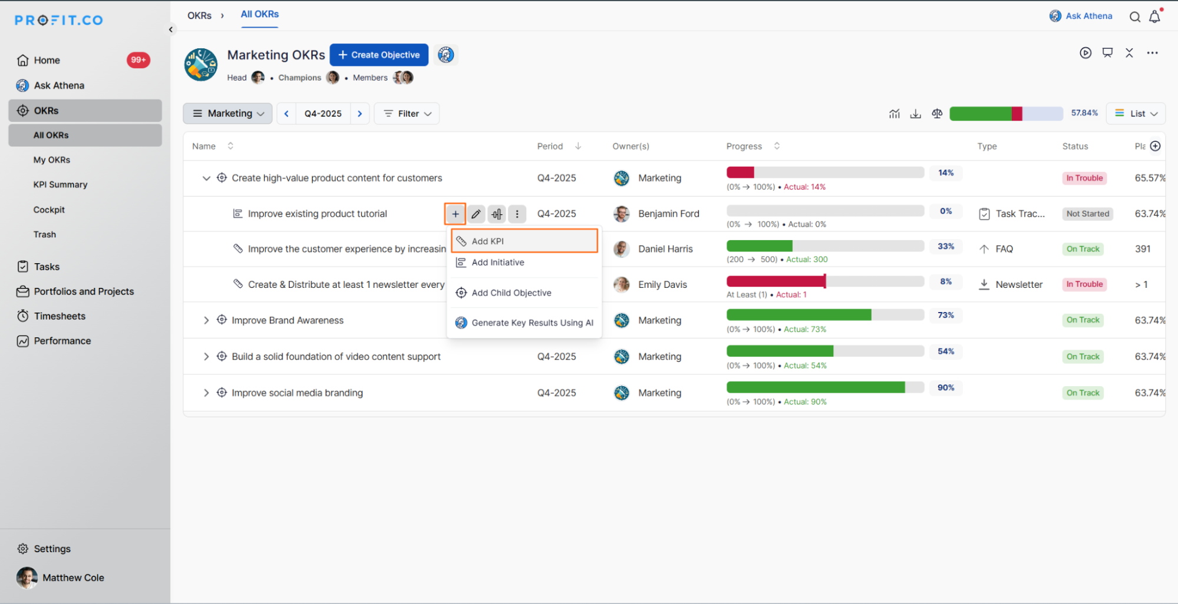
Task: Open the List view dropdown
Action: point(1136,114)
